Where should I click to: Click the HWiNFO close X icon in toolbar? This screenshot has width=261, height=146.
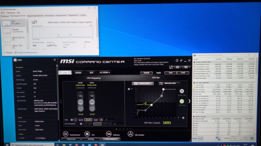tap(252, 138)
